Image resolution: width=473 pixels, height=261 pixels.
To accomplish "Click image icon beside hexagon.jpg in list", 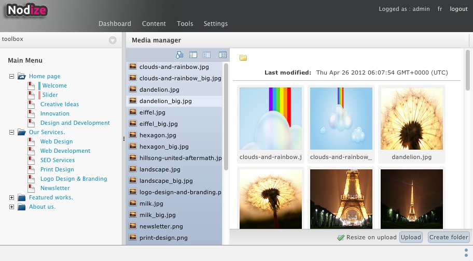I will pos(133,135).
